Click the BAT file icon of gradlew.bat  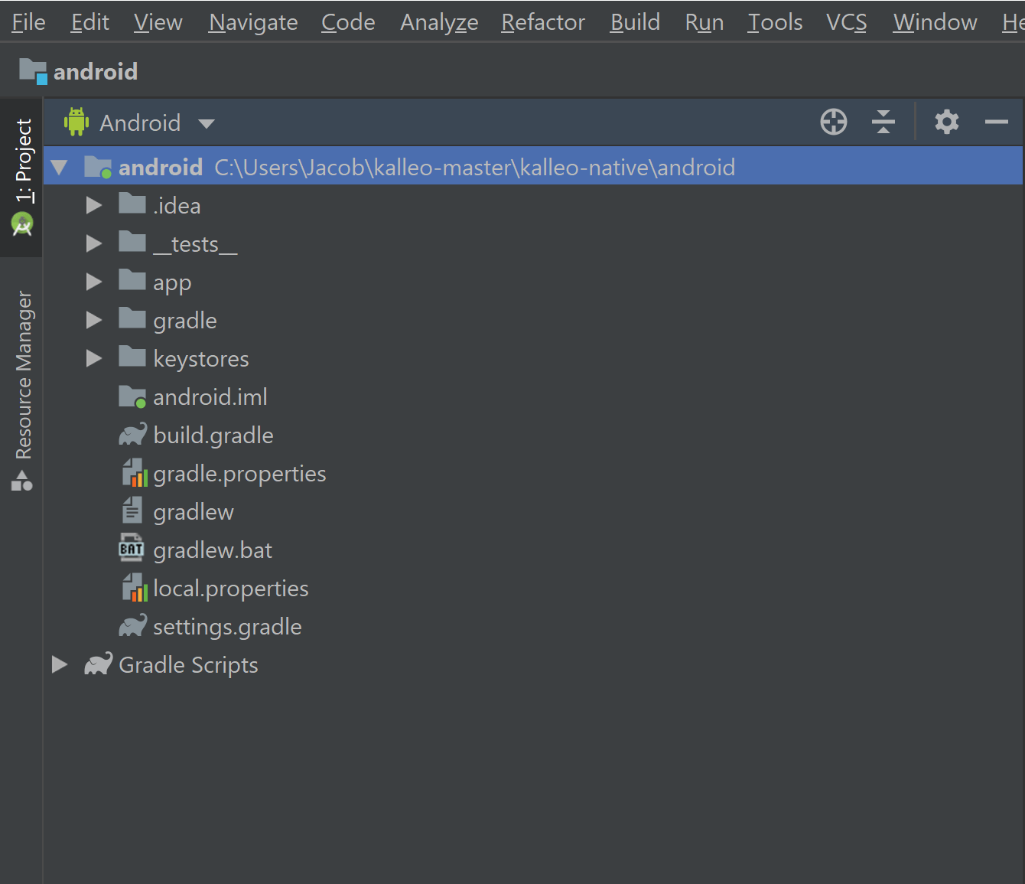coord(132,548)
